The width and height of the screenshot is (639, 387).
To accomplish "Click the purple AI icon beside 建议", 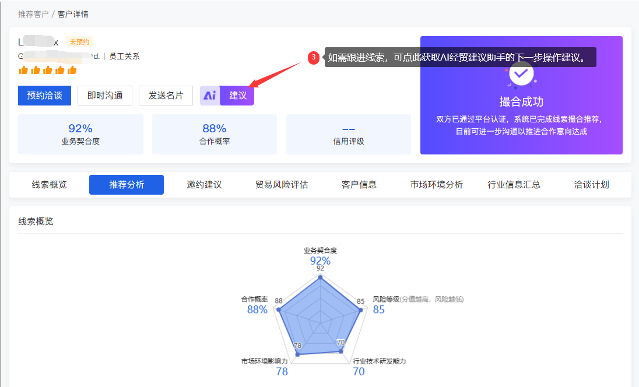I will tap(210, 96).
